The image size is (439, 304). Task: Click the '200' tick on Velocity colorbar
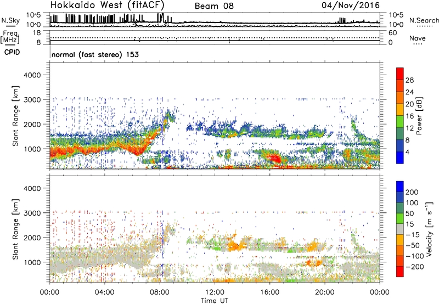point(412,192)
